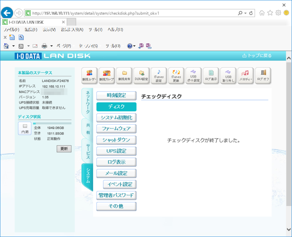Open the Safety command bar menu
Image resolution: width=292 pixels, height=237 pixels.
[88, 46]
